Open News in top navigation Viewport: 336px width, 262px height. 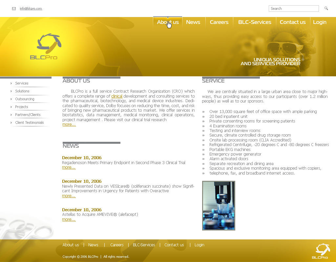pyautogui.click(x=193, y=22)
